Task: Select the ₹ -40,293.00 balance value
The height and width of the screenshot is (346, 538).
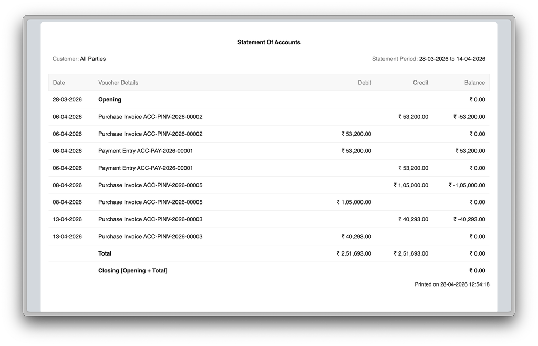Action: pyautogui.click(x=469, y=219)
